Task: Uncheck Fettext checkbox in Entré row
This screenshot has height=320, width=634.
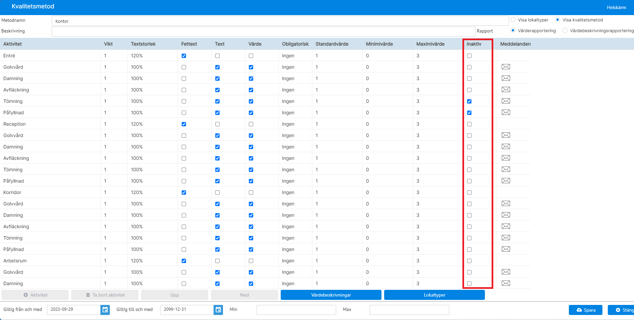Action: pos(184,56)
